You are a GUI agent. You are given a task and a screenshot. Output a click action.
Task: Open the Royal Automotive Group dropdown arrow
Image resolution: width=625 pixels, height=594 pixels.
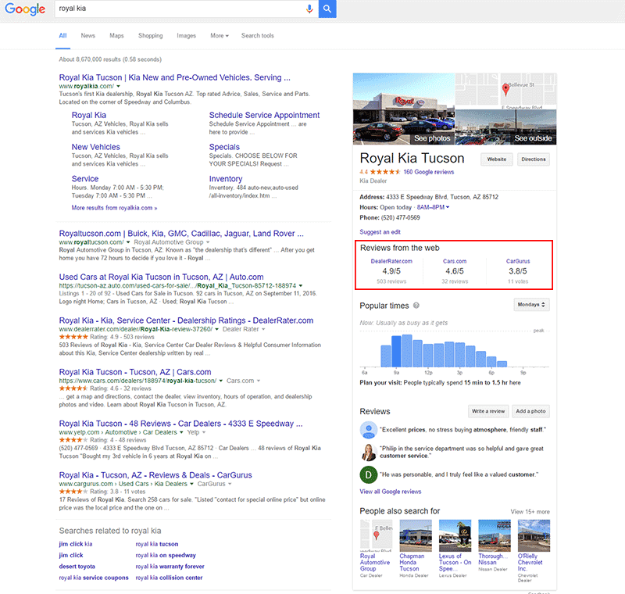[208, 242]
